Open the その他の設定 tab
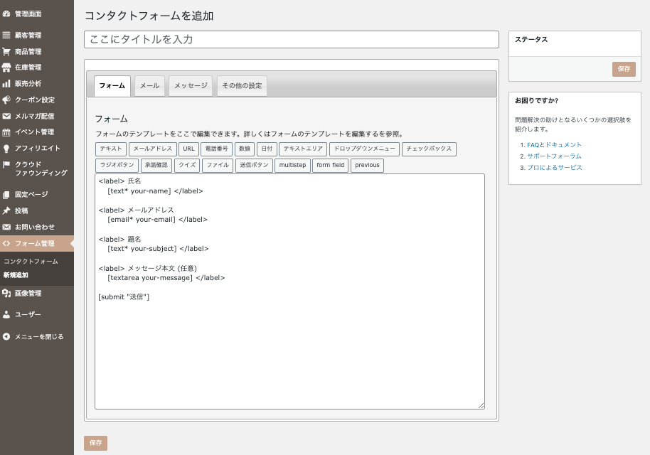This screenshot has height=455, width=650. point(242,86)
